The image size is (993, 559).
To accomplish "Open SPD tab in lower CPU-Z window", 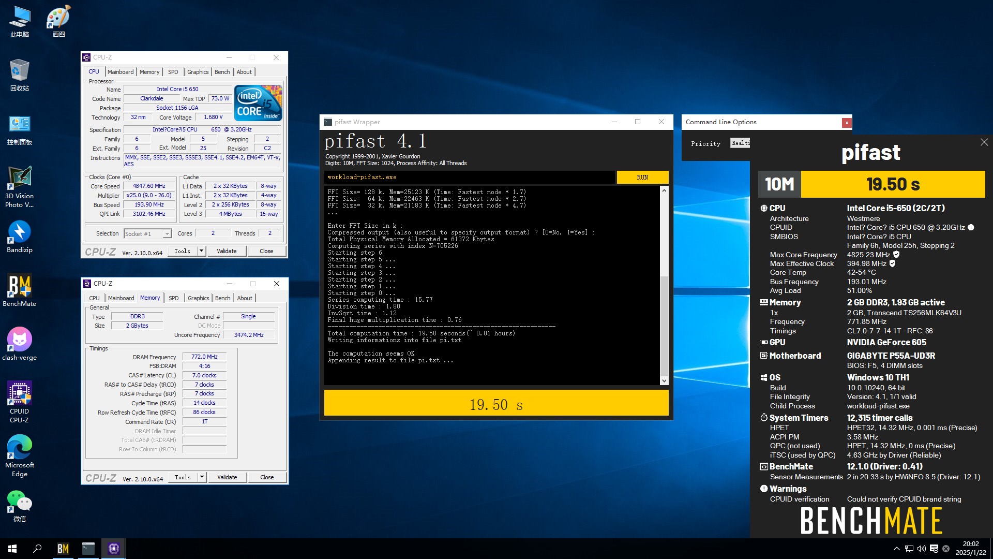I will point(174,298).
